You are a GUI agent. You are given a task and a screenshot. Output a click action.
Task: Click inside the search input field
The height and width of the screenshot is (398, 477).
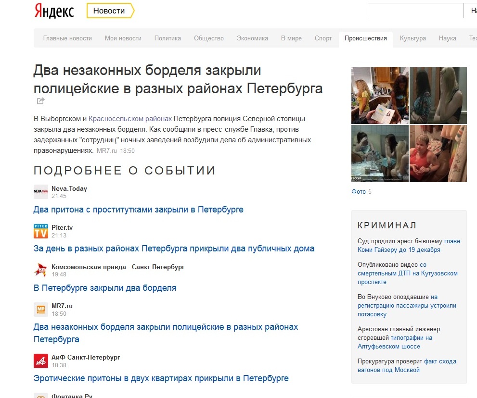tap(415, 11)
